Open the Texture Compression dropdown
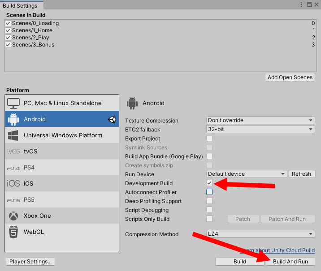This screenshot has height=271, width=321. (260, 120)
